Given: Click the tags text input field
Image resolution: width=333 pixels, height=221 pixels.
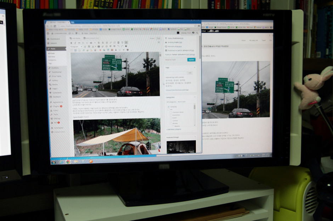Looking at the screenshot, I should (175, 73).
